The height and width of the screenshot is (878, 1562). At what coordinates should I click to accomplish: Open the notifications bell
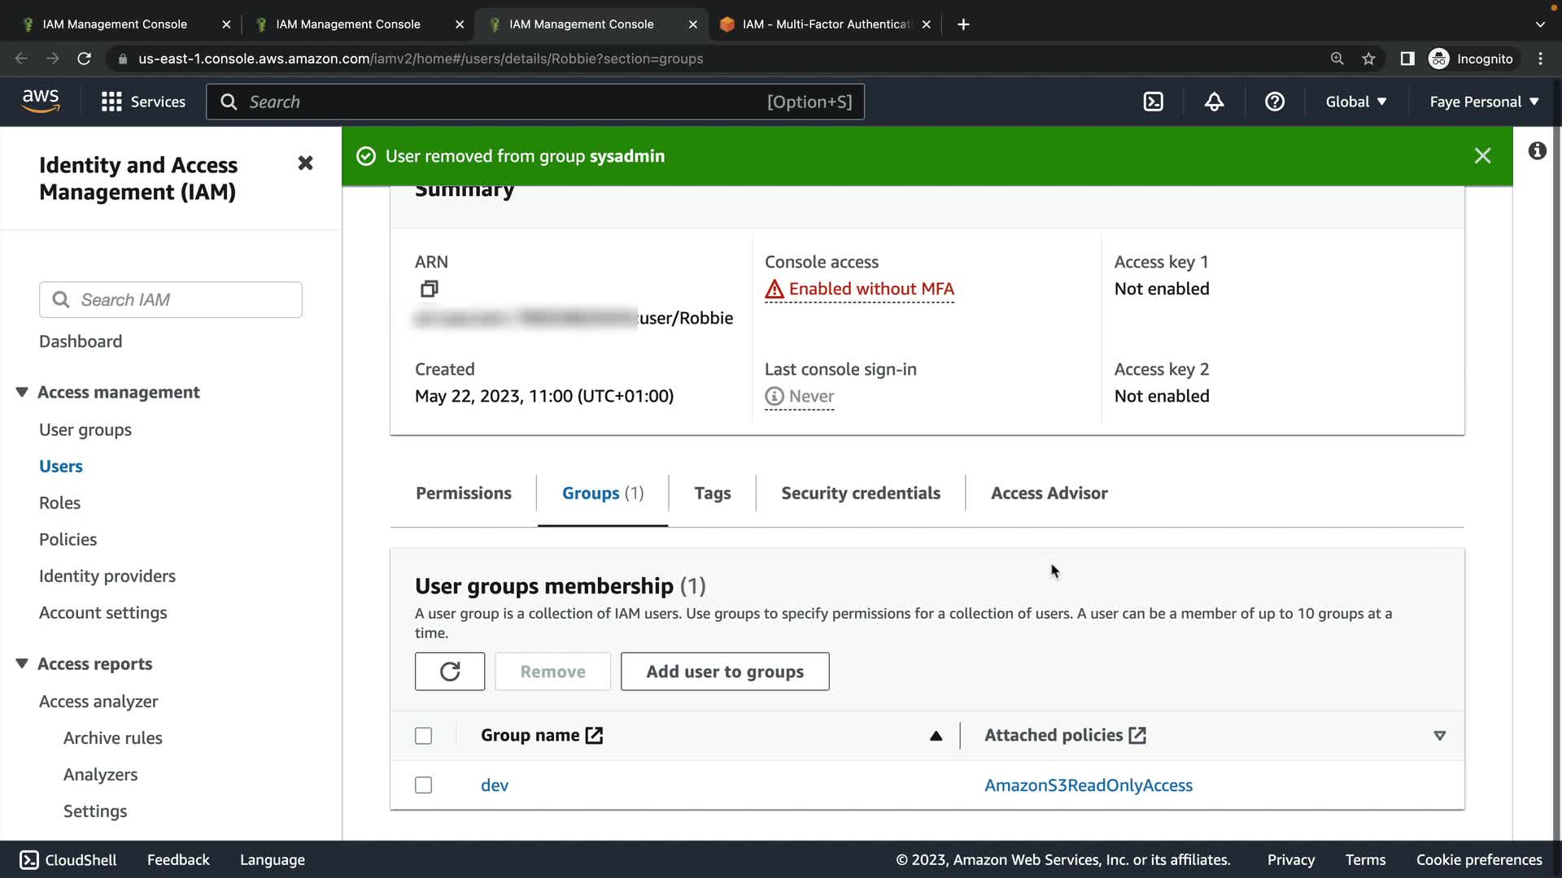pos(1214,102)
